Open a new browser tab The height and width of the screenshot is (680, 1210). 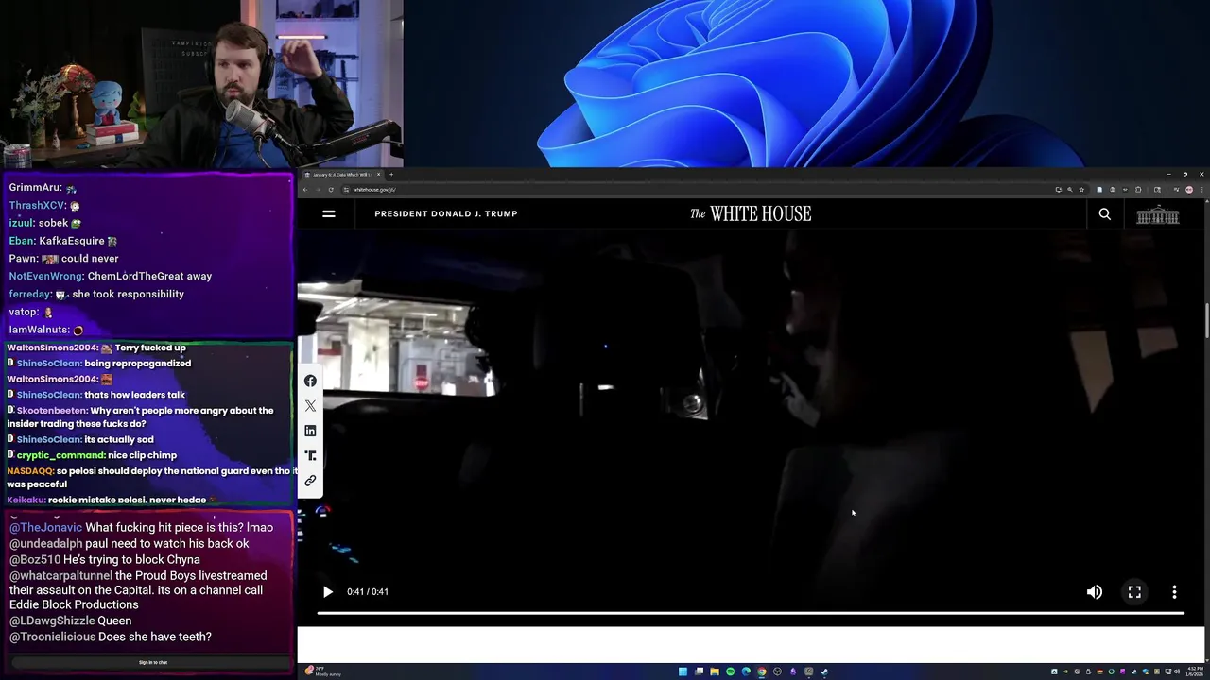pyautogui.click(x=391, y=175)
